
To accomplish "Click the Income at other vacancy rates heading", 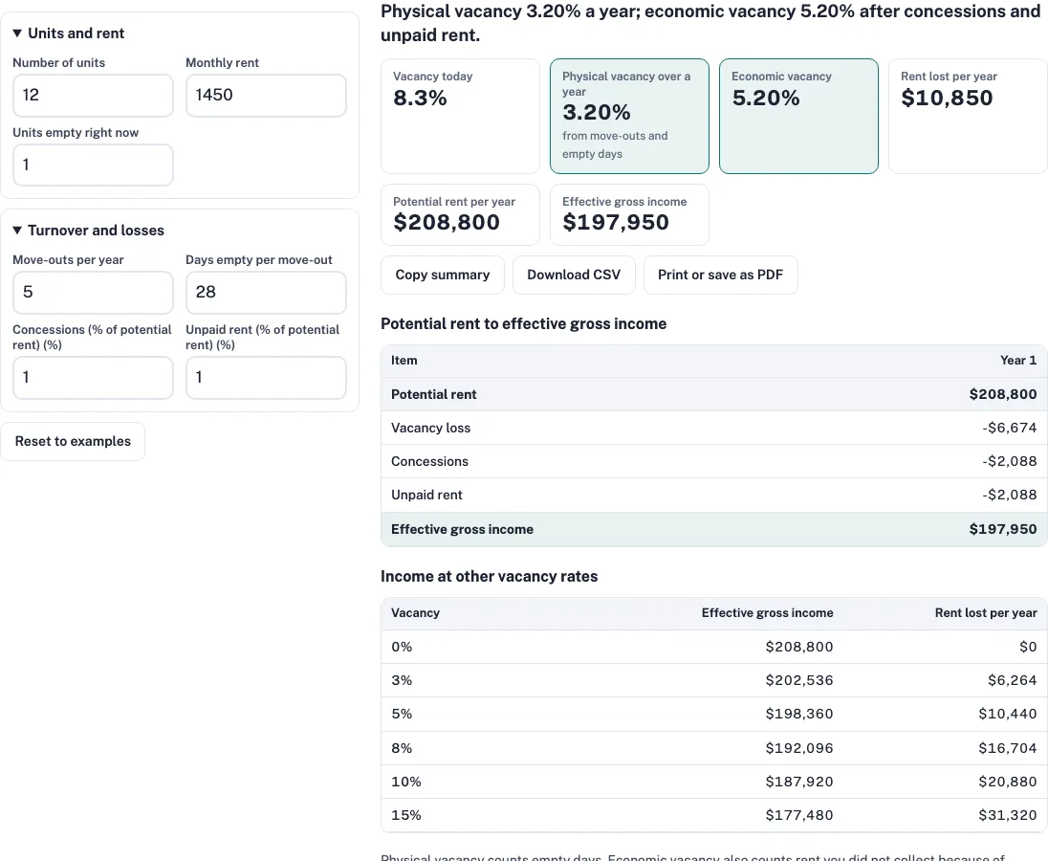I will tap(490, 576).
